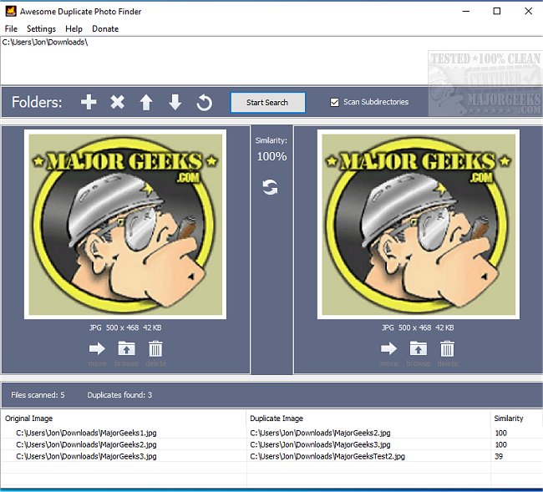543x492 pixels.
Task: Click the add folder plus icon
Action: click(x=89, y=103)
